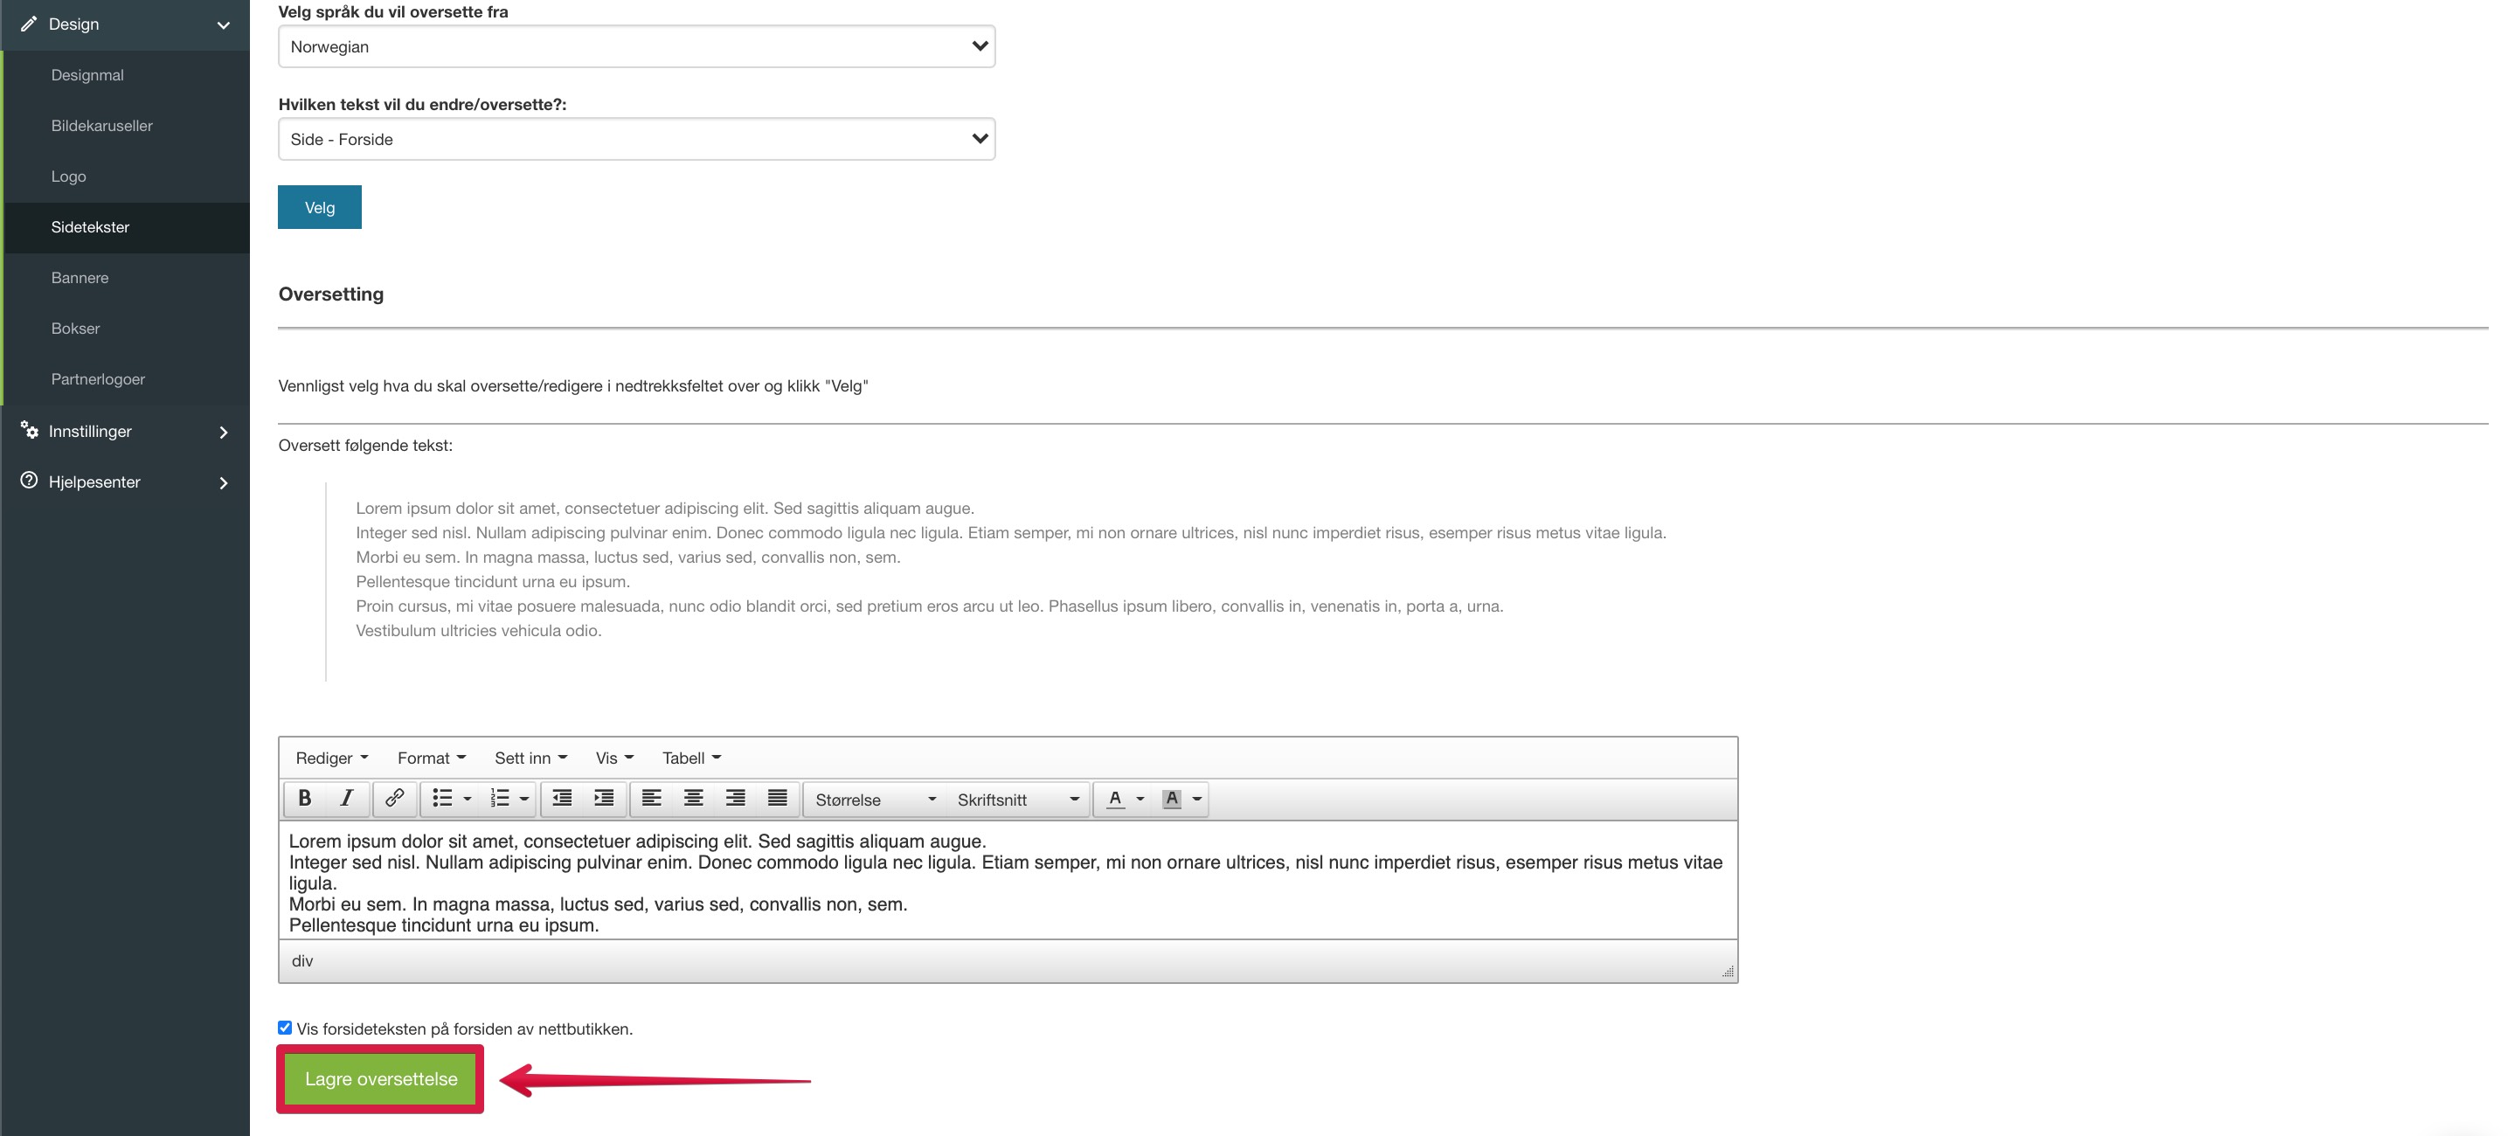Click the blue Velg button

pos(319,208)
